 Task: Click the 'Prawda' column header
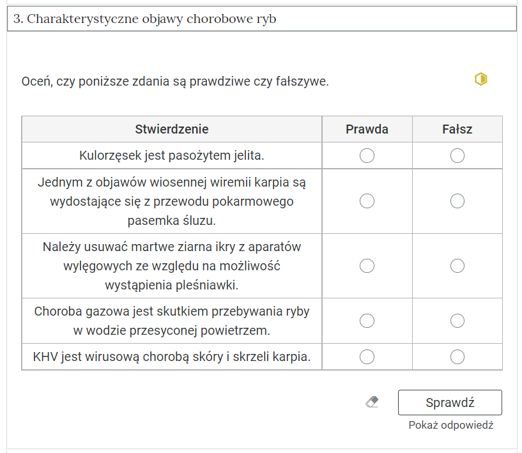(x=367, y=129)
